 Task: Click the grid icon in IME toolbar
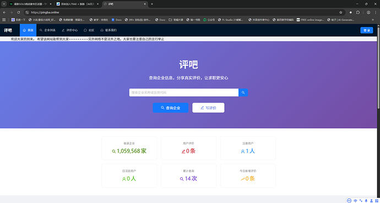point(377,201)
